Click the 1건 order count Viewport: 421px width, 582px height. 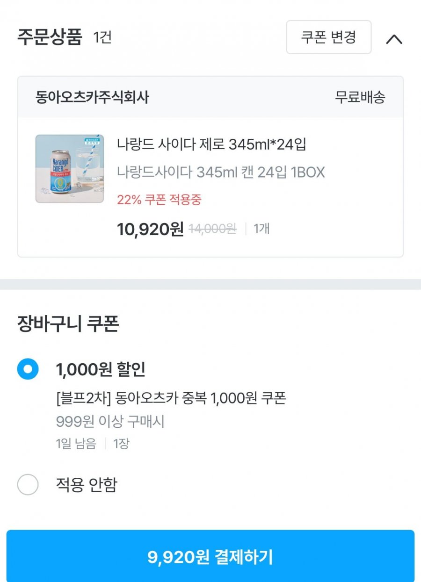pos(102,37)
